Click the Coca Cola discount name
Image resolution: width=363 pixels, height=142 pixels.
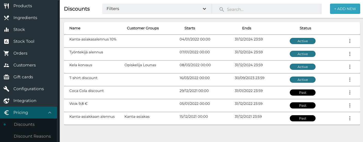point(87,91)
